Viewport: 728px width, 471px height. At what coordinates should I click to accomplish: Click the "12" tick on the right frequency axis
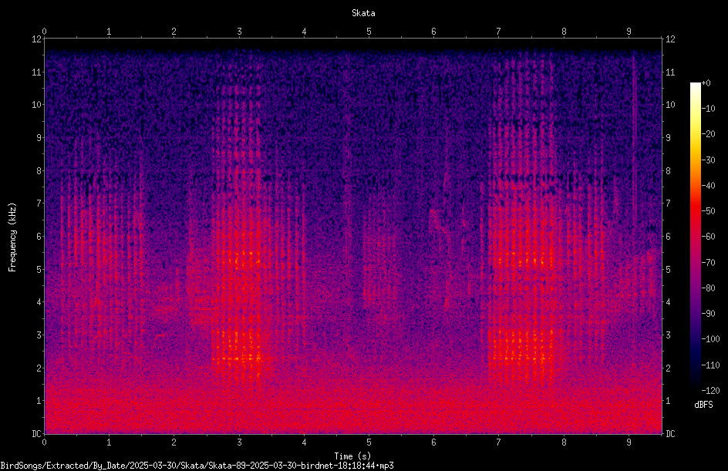tap(670, 39)
